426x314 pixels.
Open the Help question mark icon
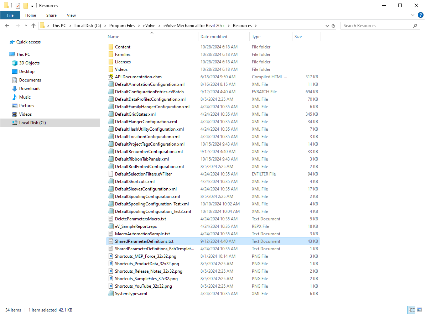click(x=421, y=15)
